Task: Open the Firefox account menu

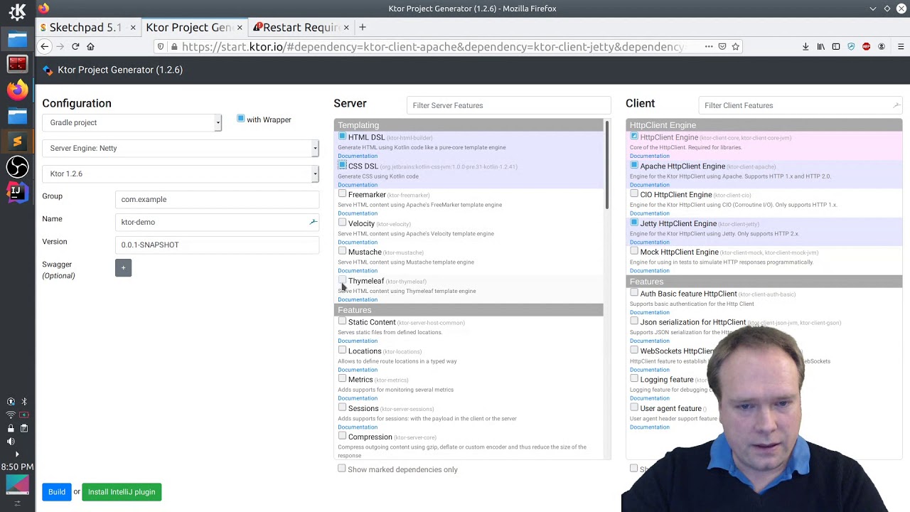Action: (x=882, y=47)
